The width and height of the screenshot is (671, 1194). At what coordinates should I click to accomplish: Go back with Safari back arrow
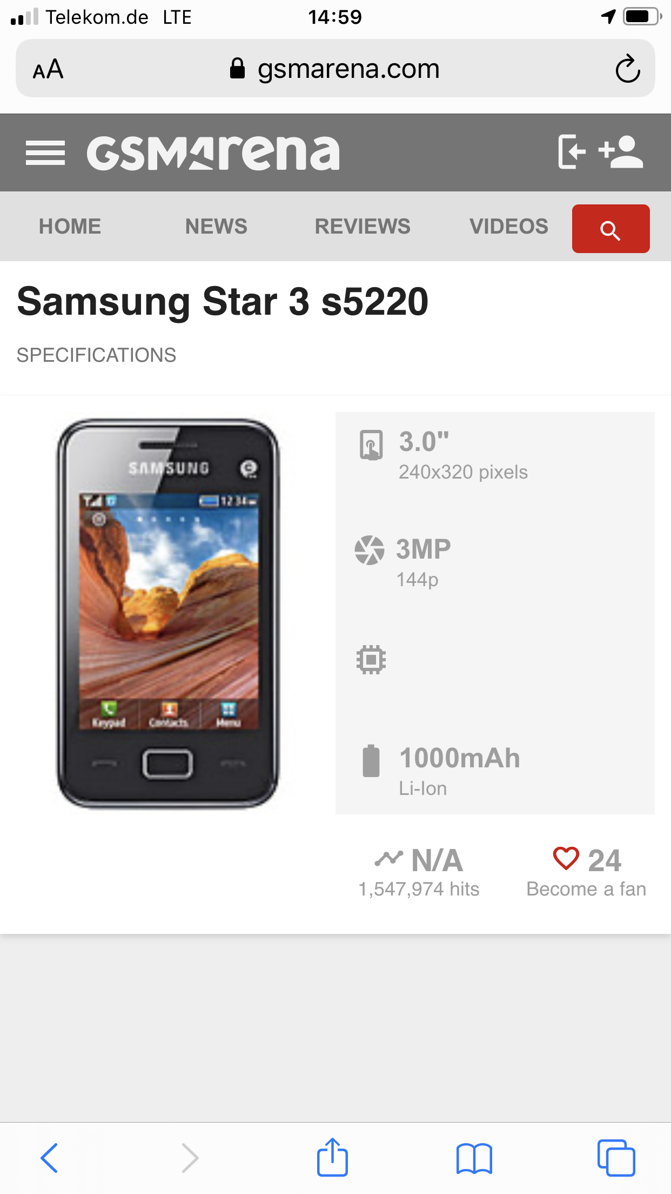coord(50,1158)
